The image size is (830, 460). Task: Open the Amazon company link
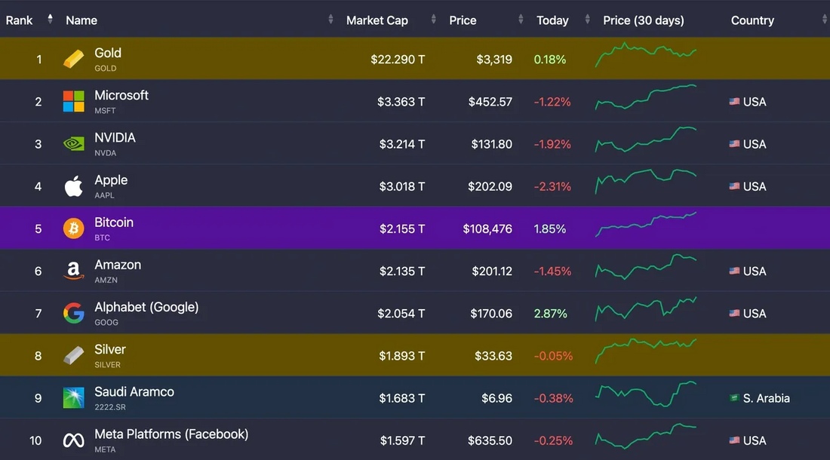coord(118,265)
